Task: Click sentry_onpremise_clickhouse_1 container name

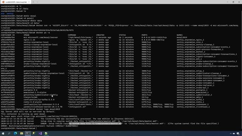Action: point(193,107)
